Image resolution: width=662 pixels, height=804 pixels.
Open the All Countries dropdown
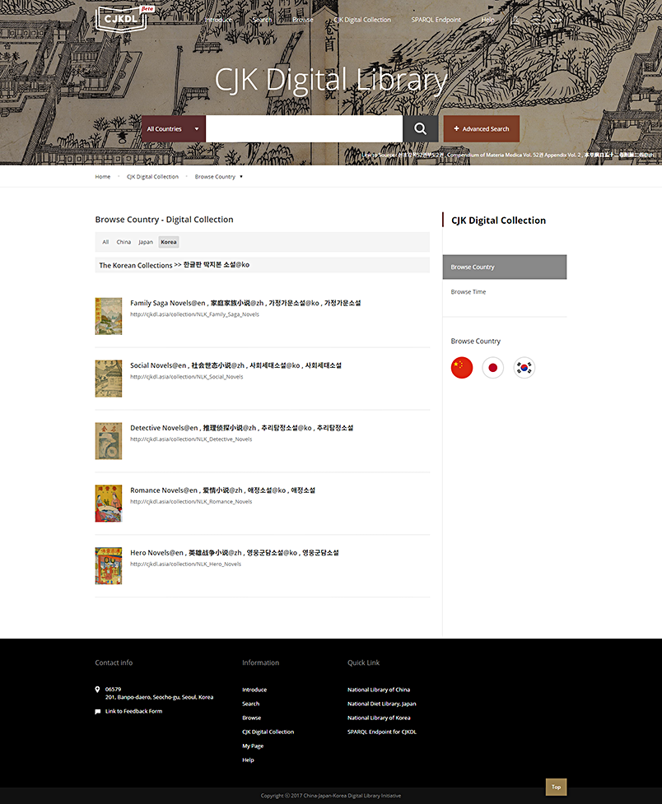[x=174, y=128]
